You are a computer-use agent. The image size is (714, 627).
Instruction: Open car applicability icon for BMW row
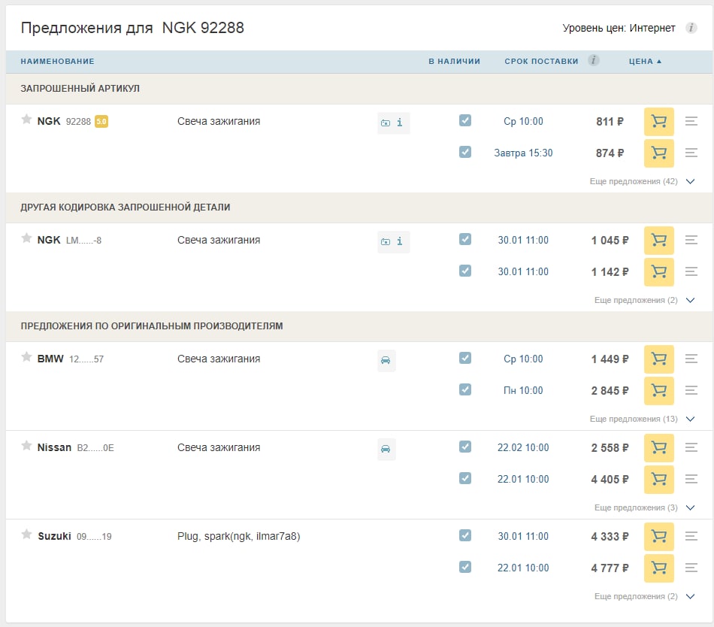tap(386, 361)
